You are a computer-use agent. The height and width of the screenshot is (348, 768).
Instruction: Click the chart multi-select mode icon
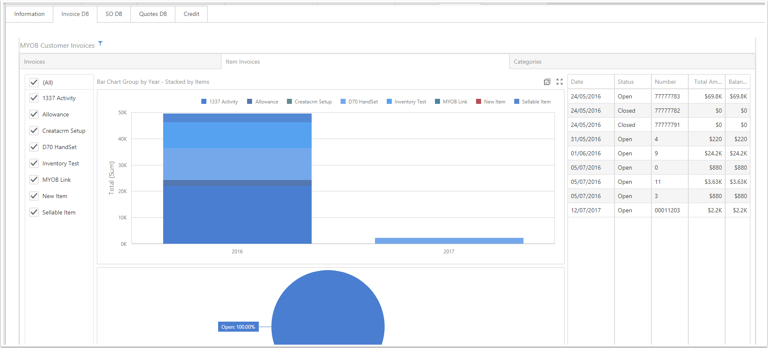(547, 82)
